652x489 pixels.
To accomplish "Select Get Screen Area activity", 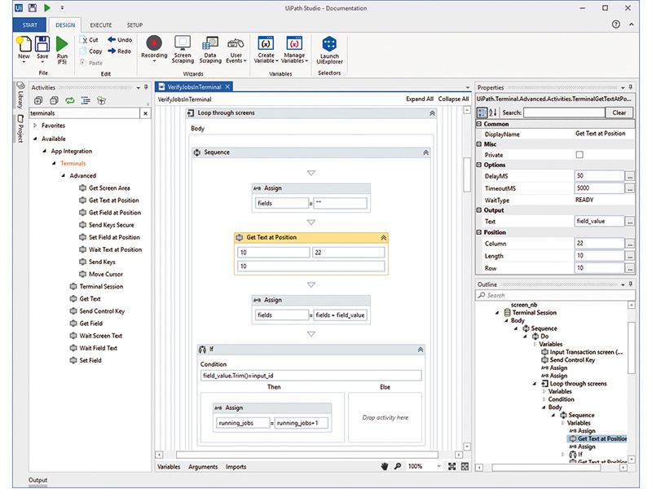I will click(x=104, y=188).
